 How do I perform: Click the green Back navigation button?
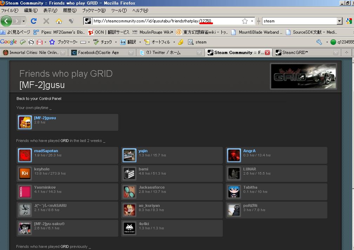coord(6,21)
